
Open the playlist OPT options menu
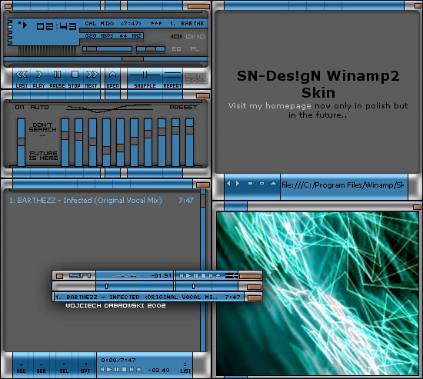coord(85,368)
